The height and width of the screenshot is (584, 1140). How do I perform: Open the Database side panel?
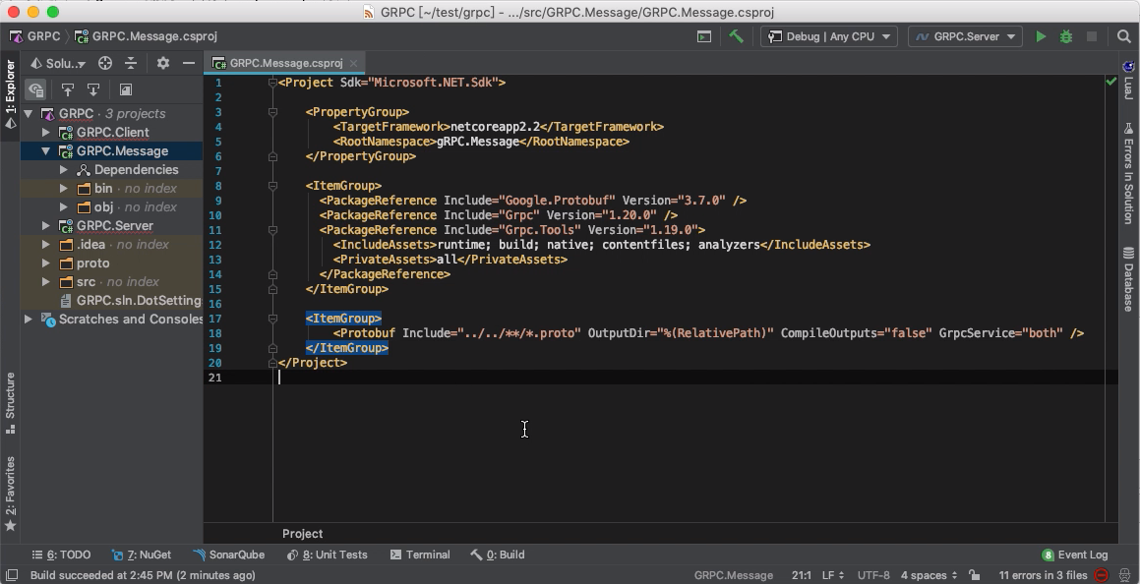tap(1128, 279)
